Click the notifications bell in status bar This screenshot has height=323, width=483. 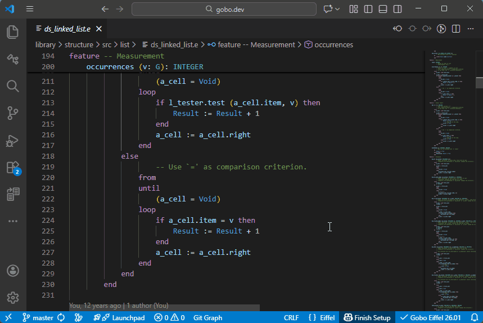(474, 318)
